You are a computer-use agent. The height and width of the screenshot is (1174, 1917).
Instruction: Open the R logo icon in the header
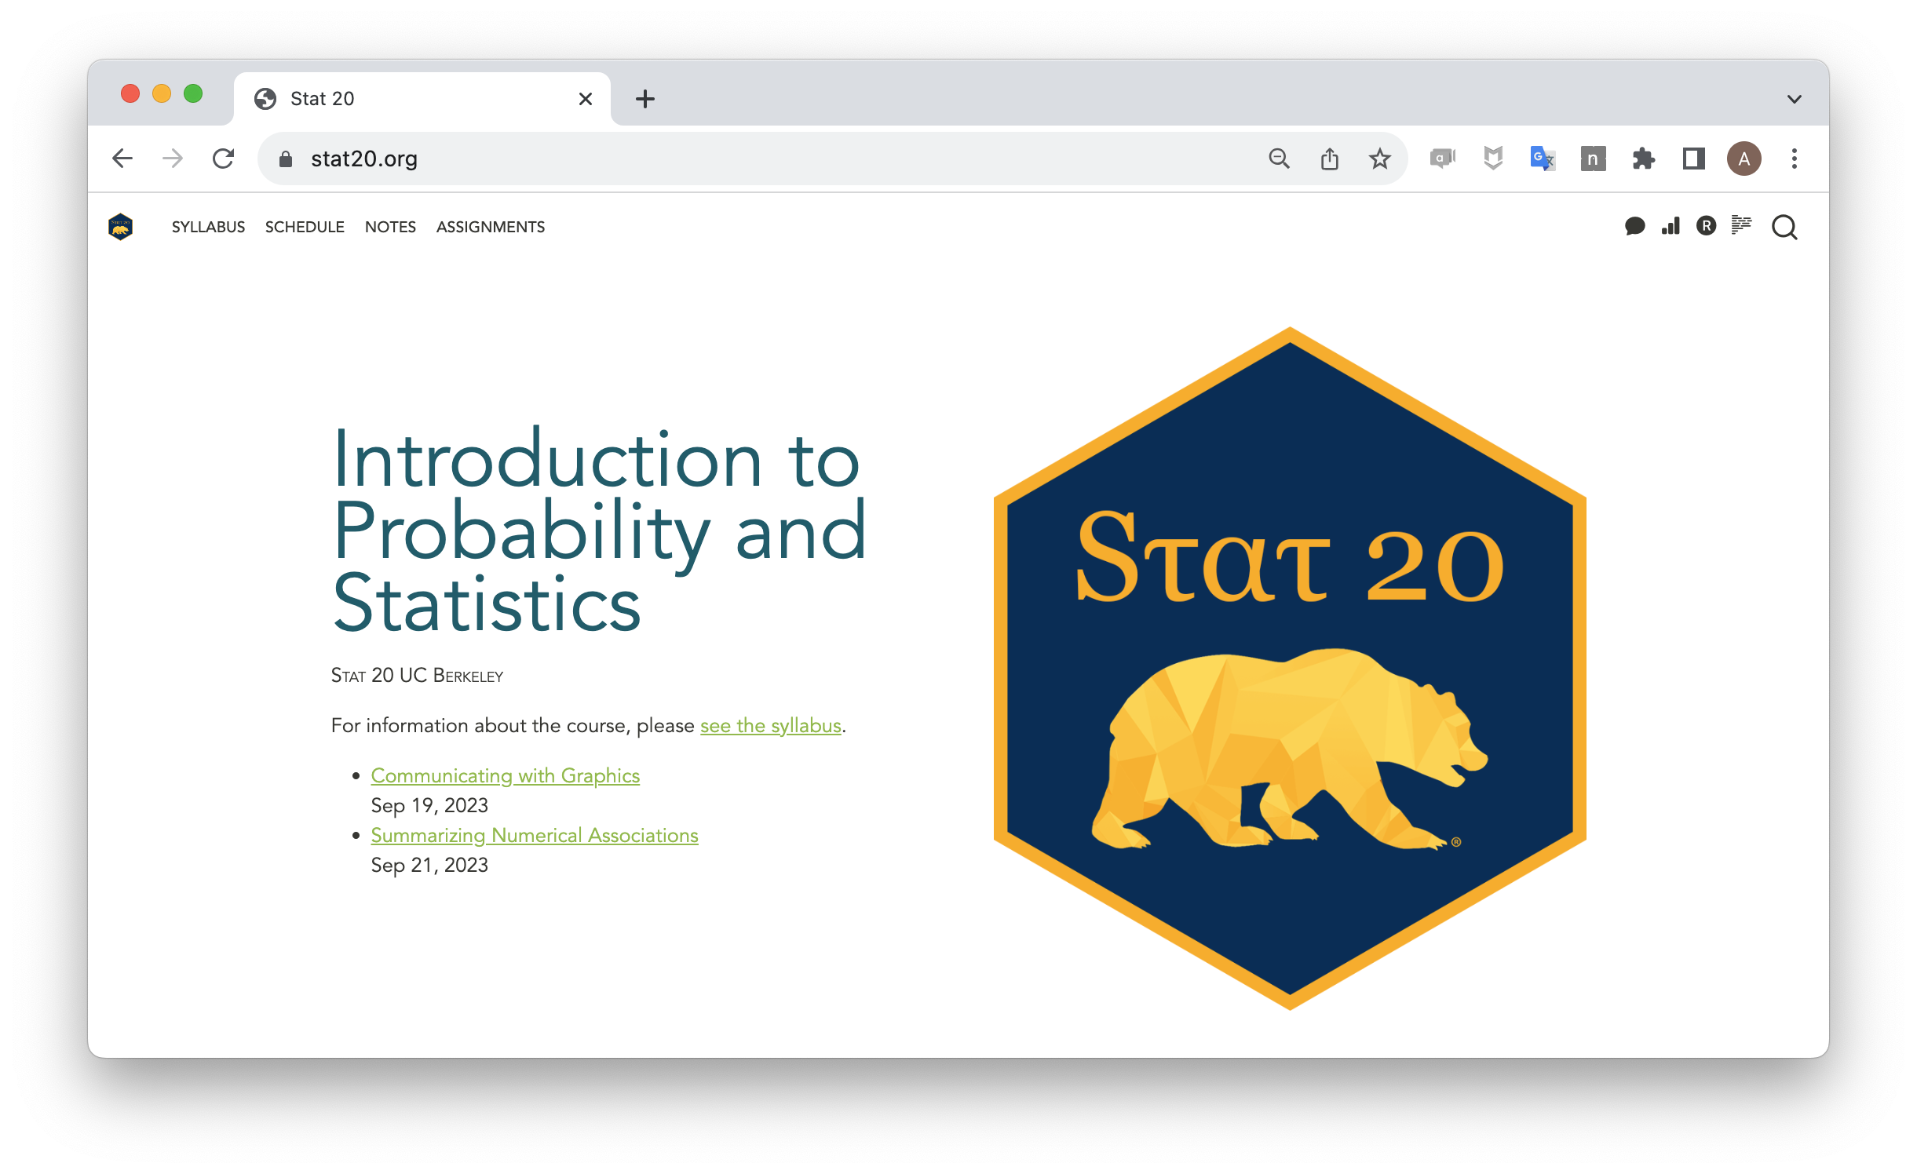click(1706, 227)
